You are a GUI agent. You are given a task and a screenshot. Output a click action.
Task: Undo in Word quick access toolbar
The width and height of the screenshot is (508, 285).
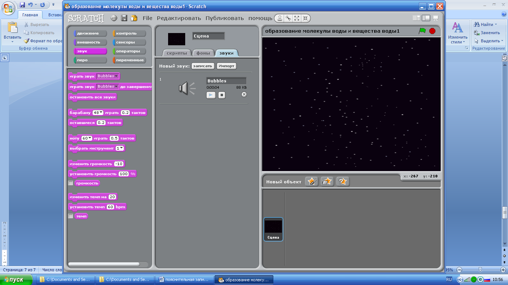[x=30, y=5]
